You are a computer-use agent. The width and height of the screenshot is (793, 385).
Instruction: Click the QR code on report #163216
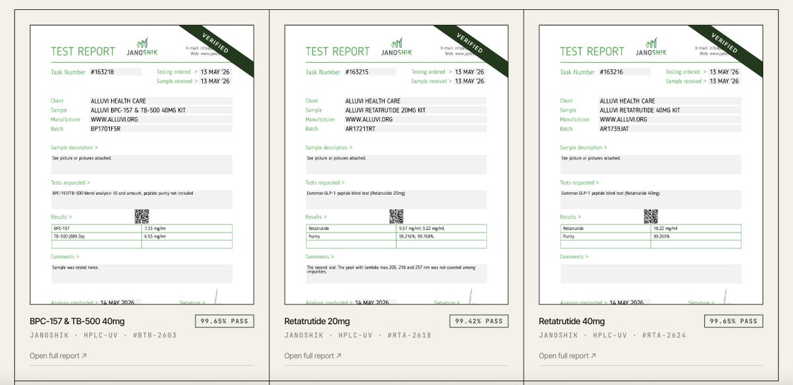(x=650, y=216)
